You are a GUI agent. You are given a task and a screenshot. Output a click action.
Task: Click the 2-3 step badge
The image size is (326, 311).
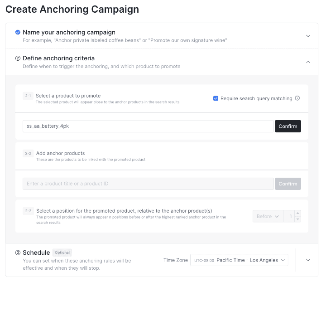(x=28, y=211)
